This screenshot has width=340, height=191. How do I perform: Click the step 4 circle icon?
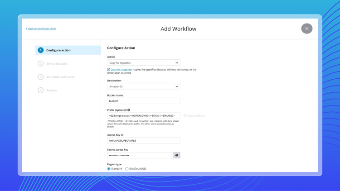41,91
